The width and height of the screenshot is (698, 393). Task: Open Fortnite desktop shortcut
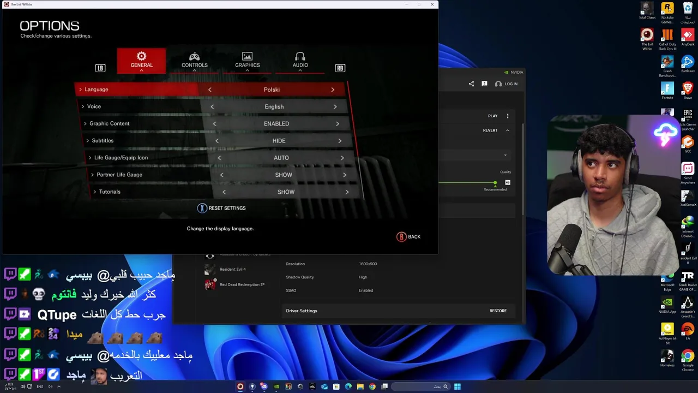[667, 91]
